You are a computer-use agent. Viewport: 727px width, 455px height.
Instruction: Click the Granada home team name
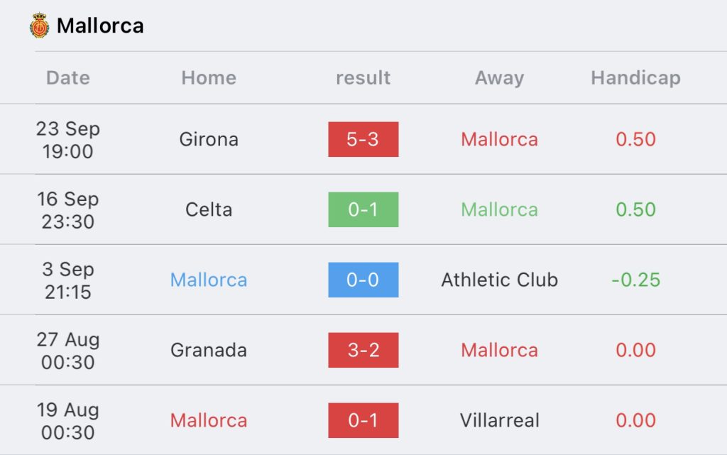point(209,350)
